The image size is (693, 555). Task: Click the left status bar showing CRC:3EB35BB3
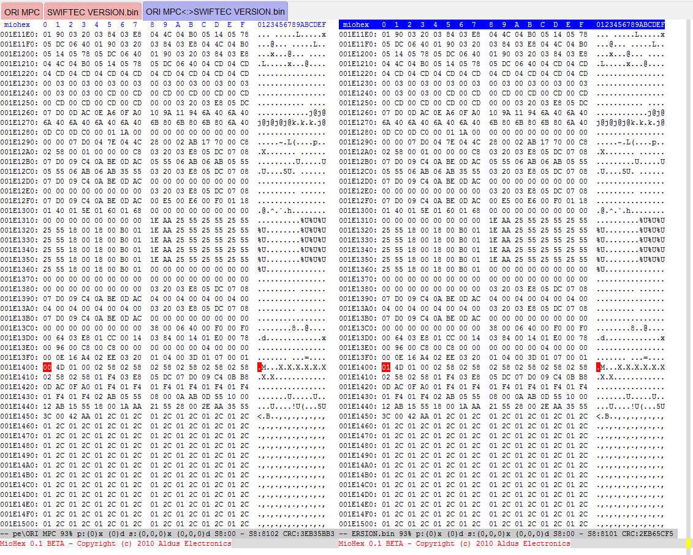[169, 534]
